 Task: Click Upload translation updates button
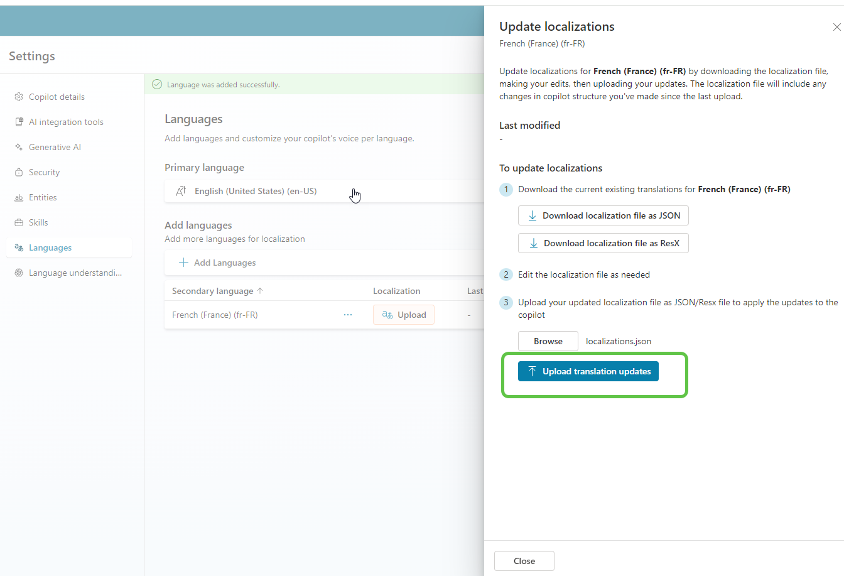click(x=588, y=371)
